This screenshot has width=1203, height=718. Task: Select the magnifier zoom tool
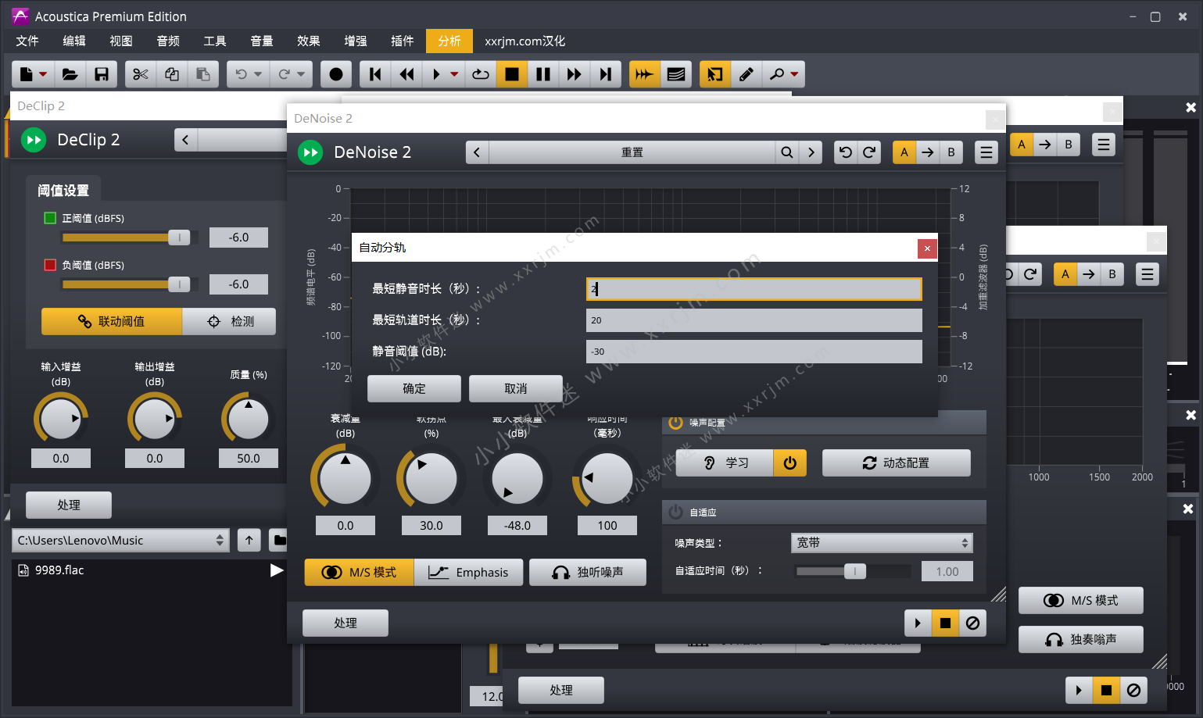click(777, 74)
